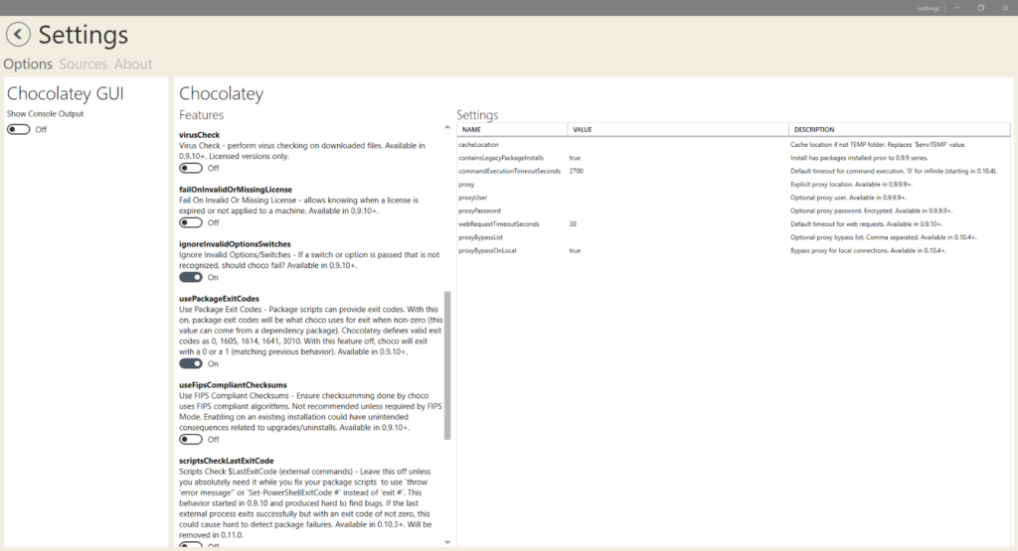This screenshot has width=1018, height=551.
Task: Click the features list scroll up arrow
Action: tap(446, 128)
